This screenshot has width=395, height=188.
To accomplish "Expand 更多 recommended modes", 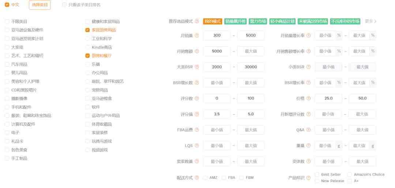I will coord(371,22).
